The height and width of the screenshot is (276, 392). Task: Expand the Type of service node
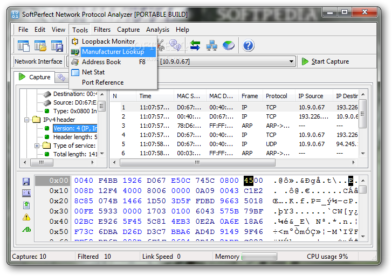click(37, 146)
